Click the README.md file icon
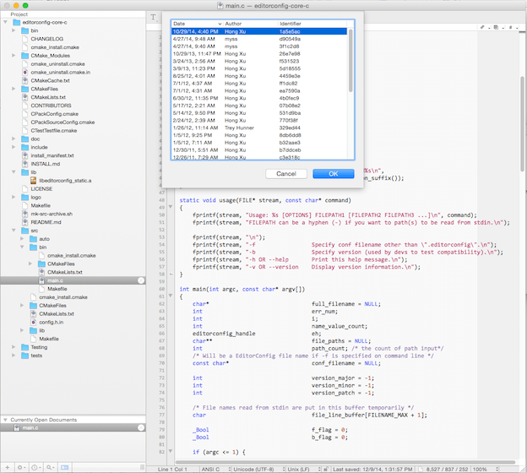527x473 pixels. click(x=24, y=222)
